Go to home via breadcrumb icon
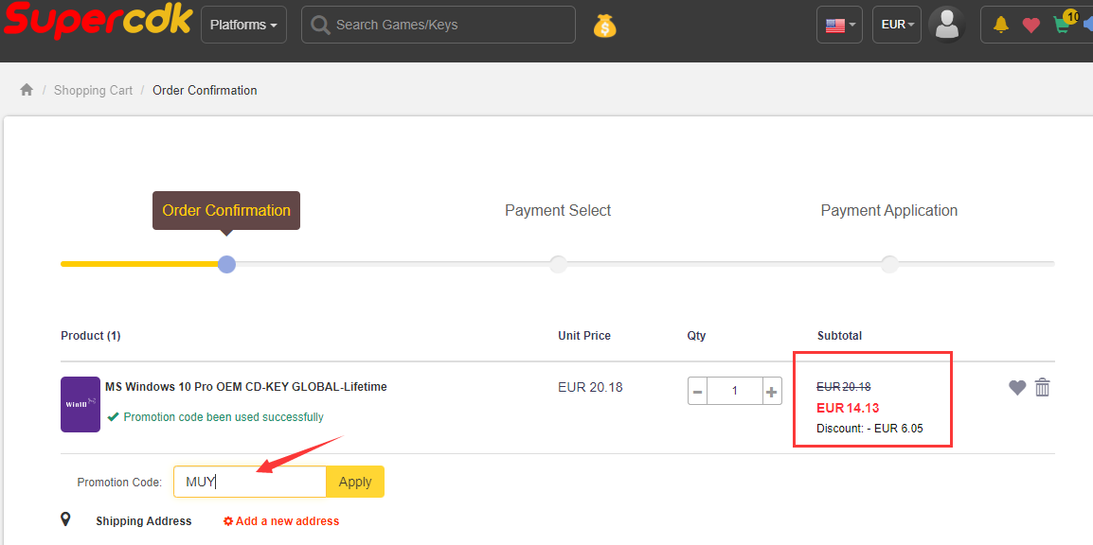 [x=27, y=90]
